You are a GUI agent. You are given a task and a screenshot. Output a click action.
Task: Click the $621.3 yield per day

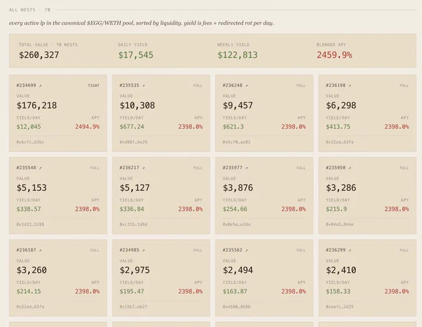click(x=233, y=127)
